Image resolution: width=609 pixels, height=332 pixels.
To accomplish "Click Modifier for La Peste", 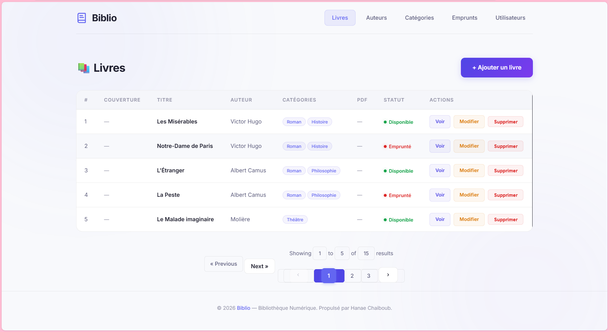I will 469,195.
